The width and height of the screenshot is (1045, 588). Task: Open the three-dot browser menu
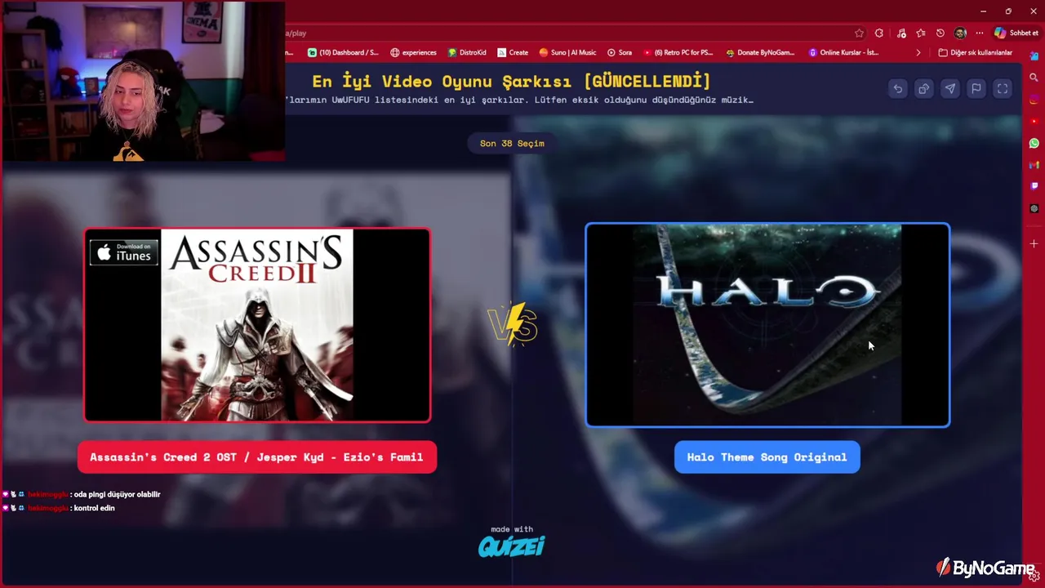point(979,33)
